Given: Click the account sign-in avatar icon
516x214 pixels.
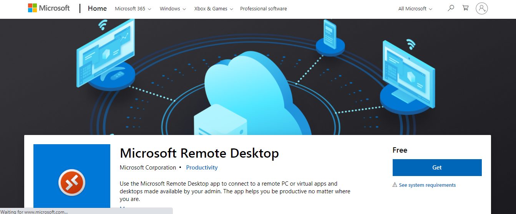Looking at the screenshot, I should (482, 8).
